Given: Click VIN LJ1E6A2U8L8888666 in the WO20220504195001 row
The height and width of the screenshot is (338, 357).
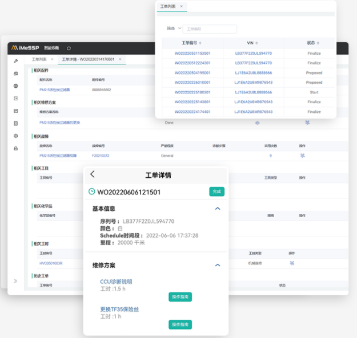Looking at the screenshot, I should pyautogui.click(x=254, y=73).
